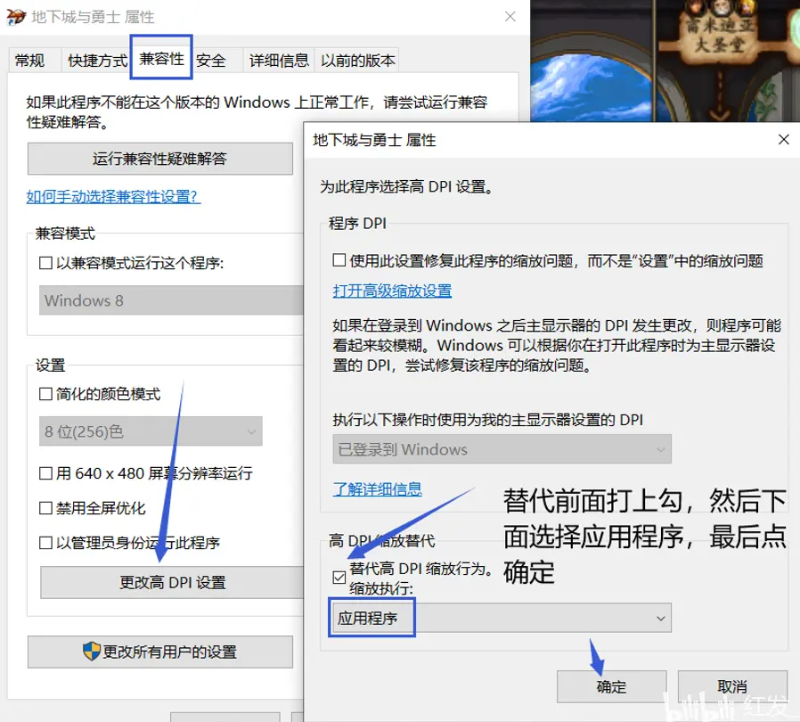Click 更改所有用户的设置 button
This screenshot has width=800, height=722.
[x=159, y=652]
